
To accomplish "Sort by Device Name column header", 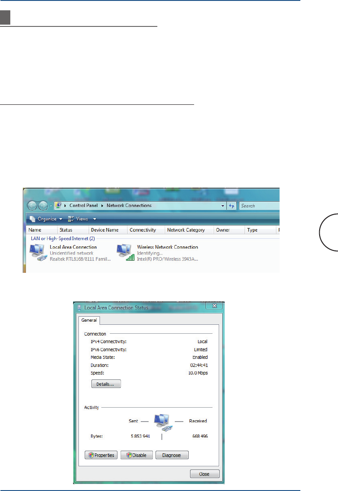I will tap(108, 230).
